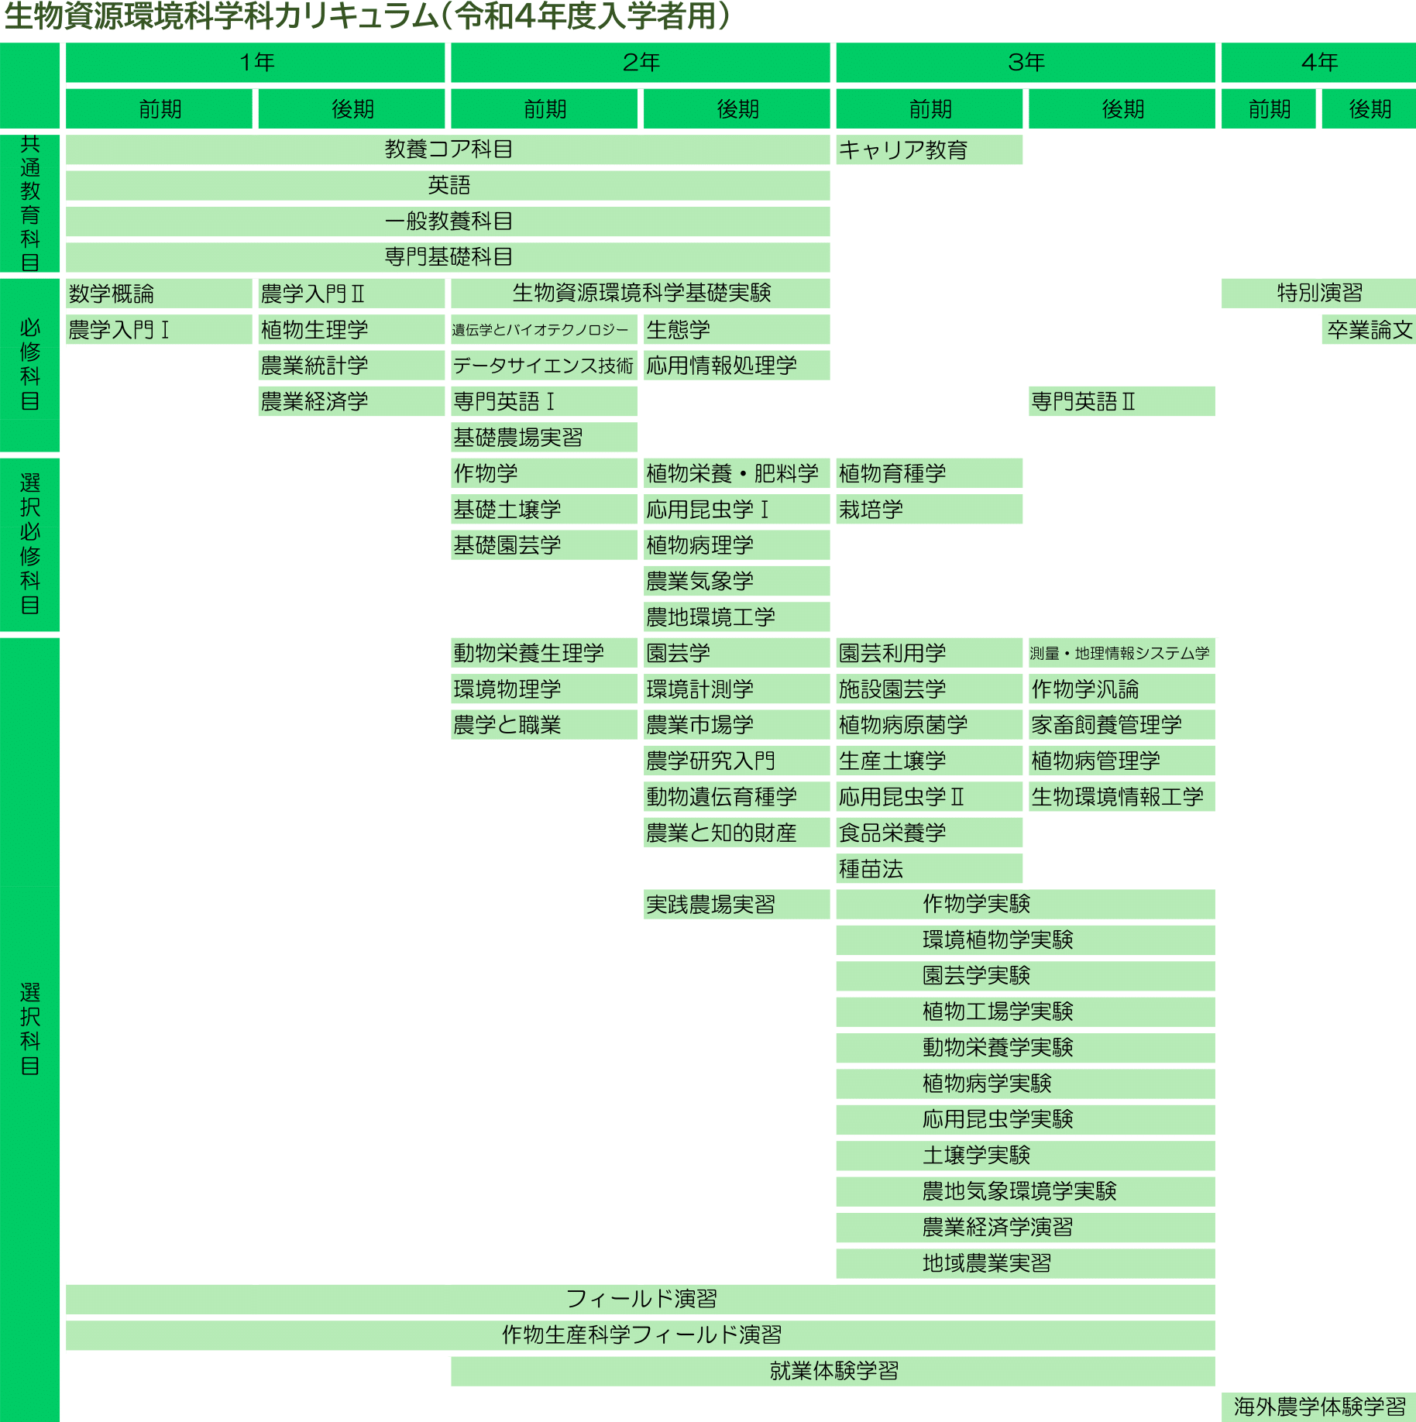Click the 植物病理学 cell
This screenshot has width=1416, height=1422.
click(737, 545)
